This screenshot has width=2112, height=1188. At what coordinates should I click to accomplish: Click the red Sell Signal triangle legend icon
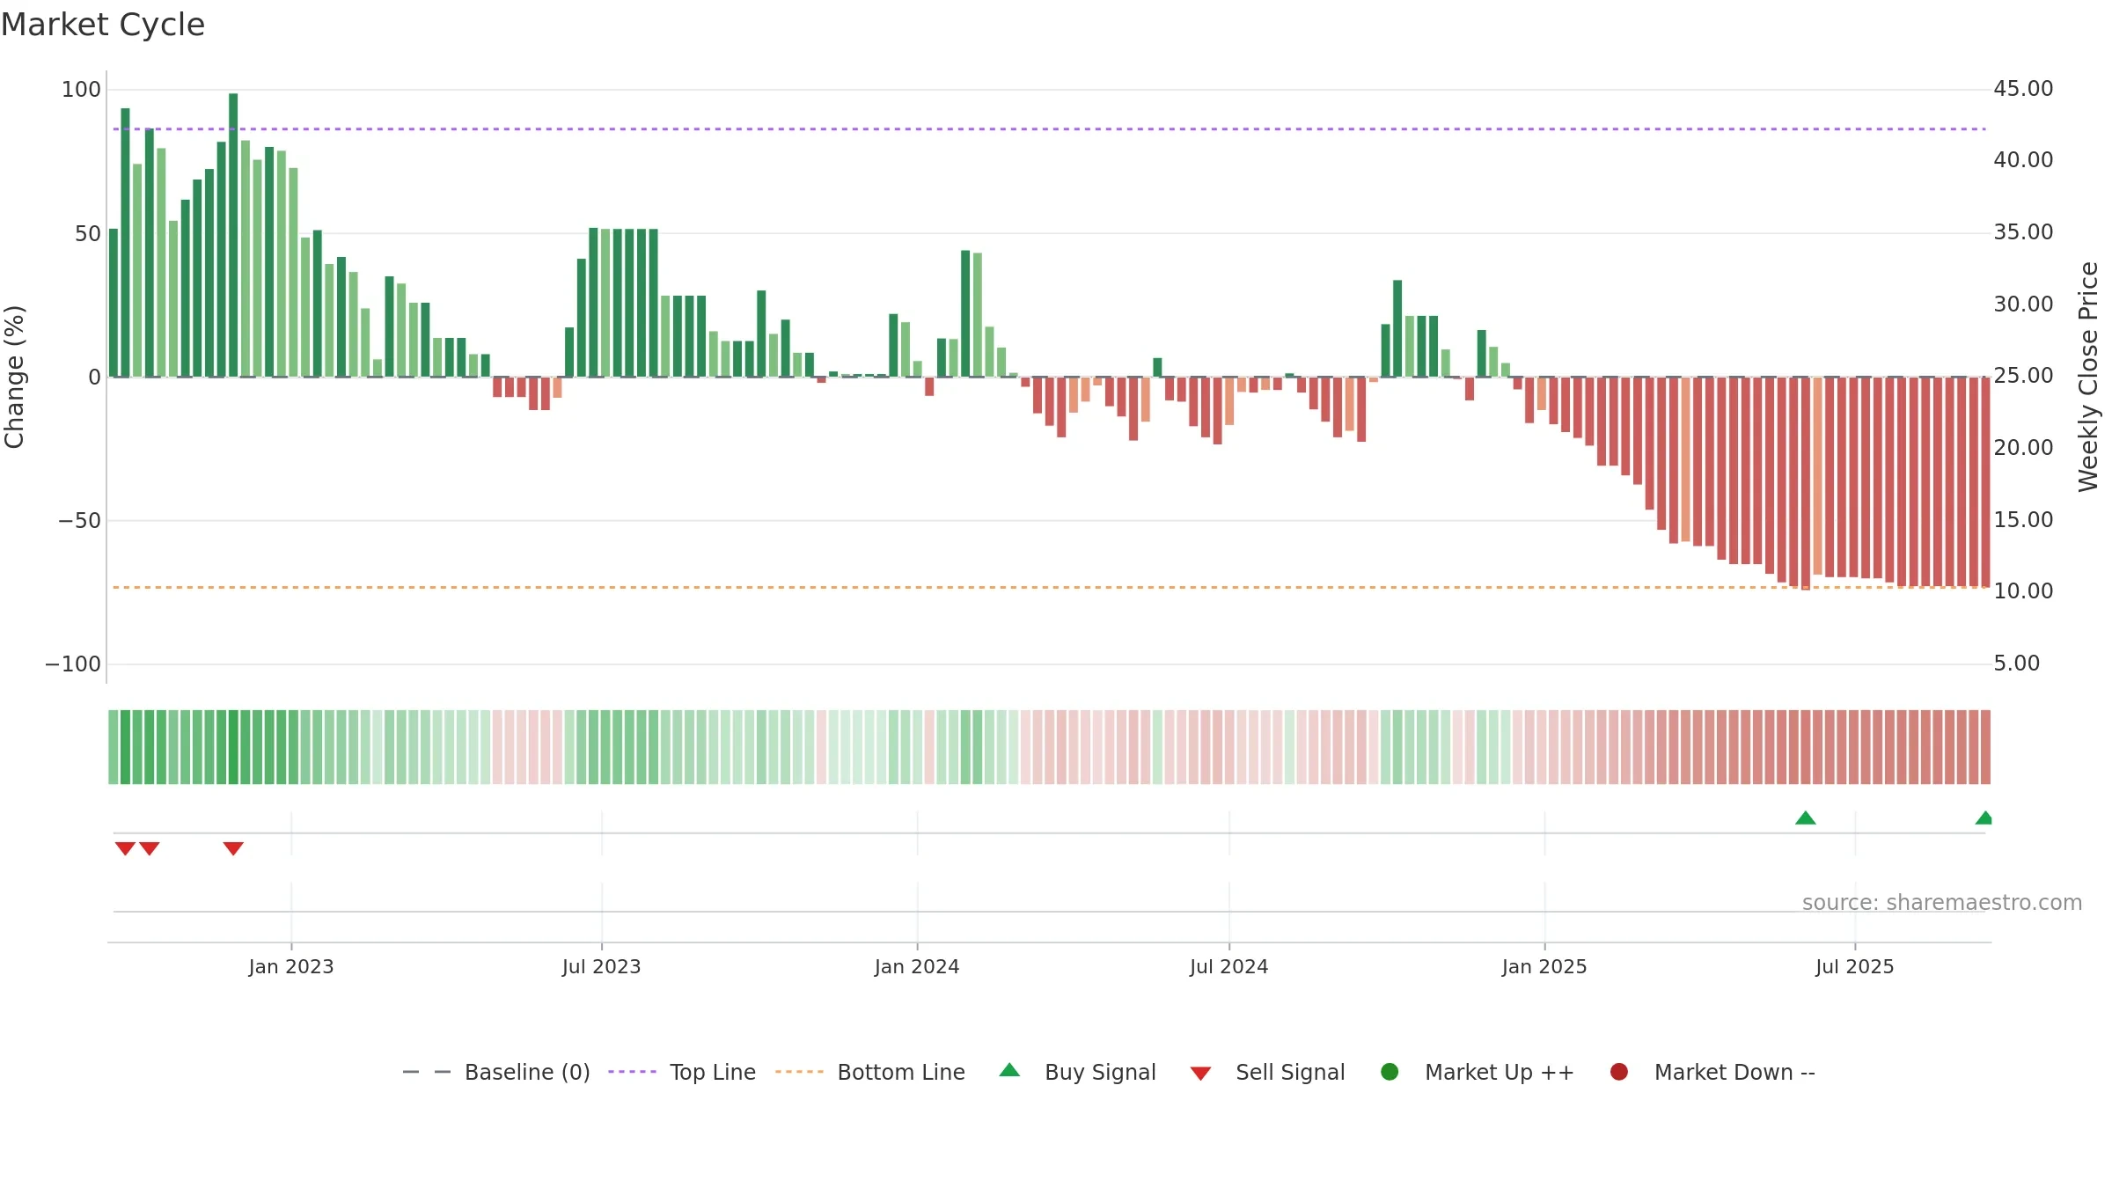[1200, 1074]
